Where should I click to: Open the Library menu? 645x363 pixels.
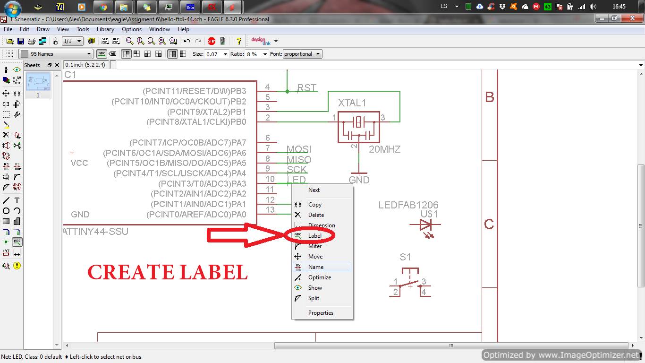pyautogui.click(x=105, y=29)
